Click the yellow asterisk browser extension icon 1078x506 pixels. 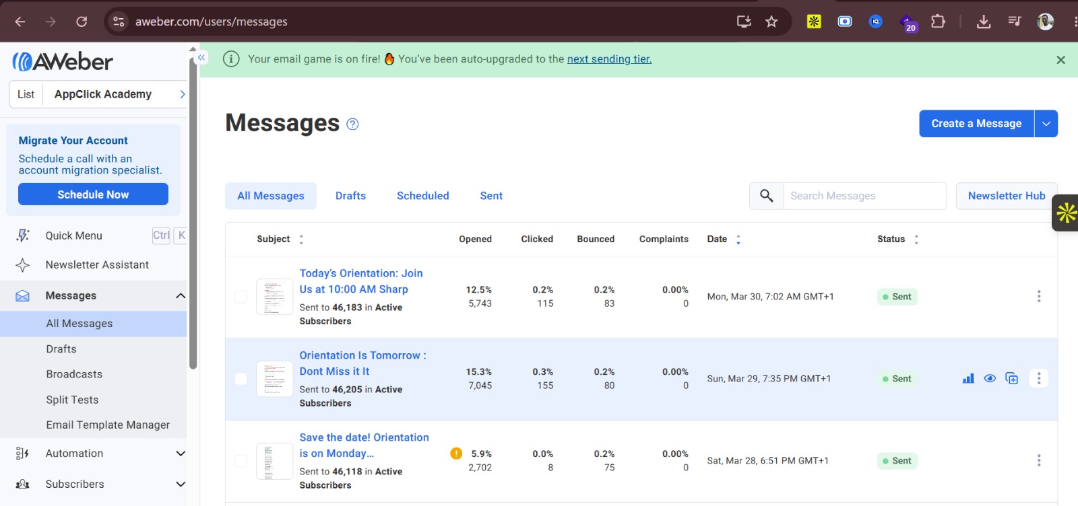pyautogui.click(x=814, y=22)
